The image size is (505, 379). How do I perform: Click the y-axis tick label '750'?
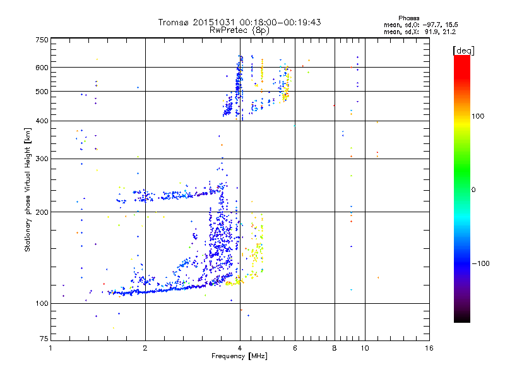click(x=42, y=40)
